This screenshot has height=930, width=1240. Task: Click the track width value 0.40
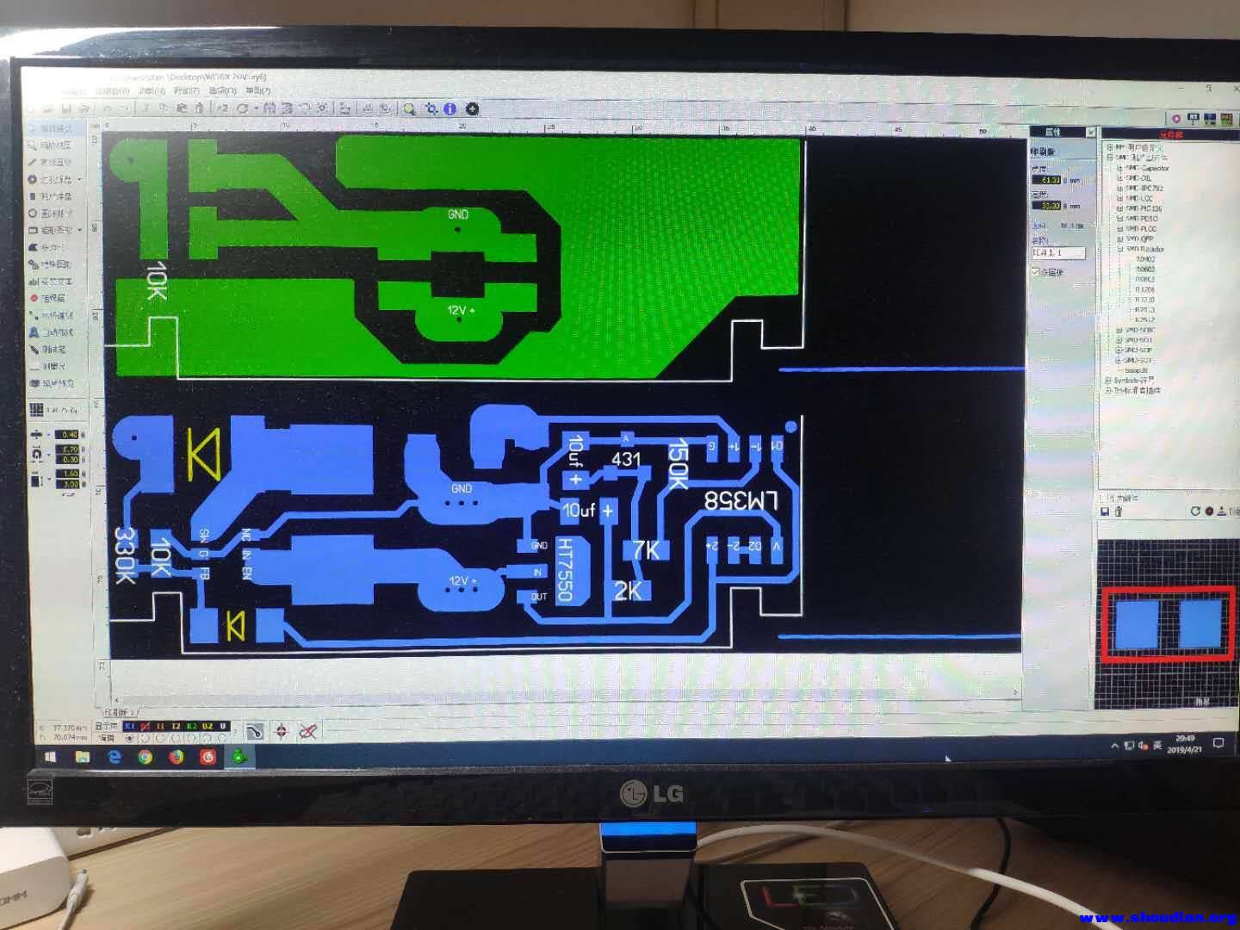click(69, 435)
